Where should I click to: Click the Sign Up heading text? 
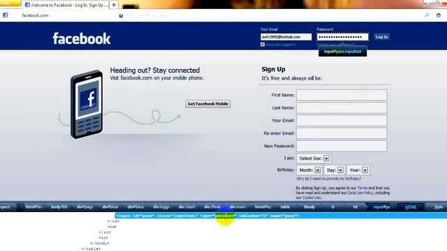[273, 69]
